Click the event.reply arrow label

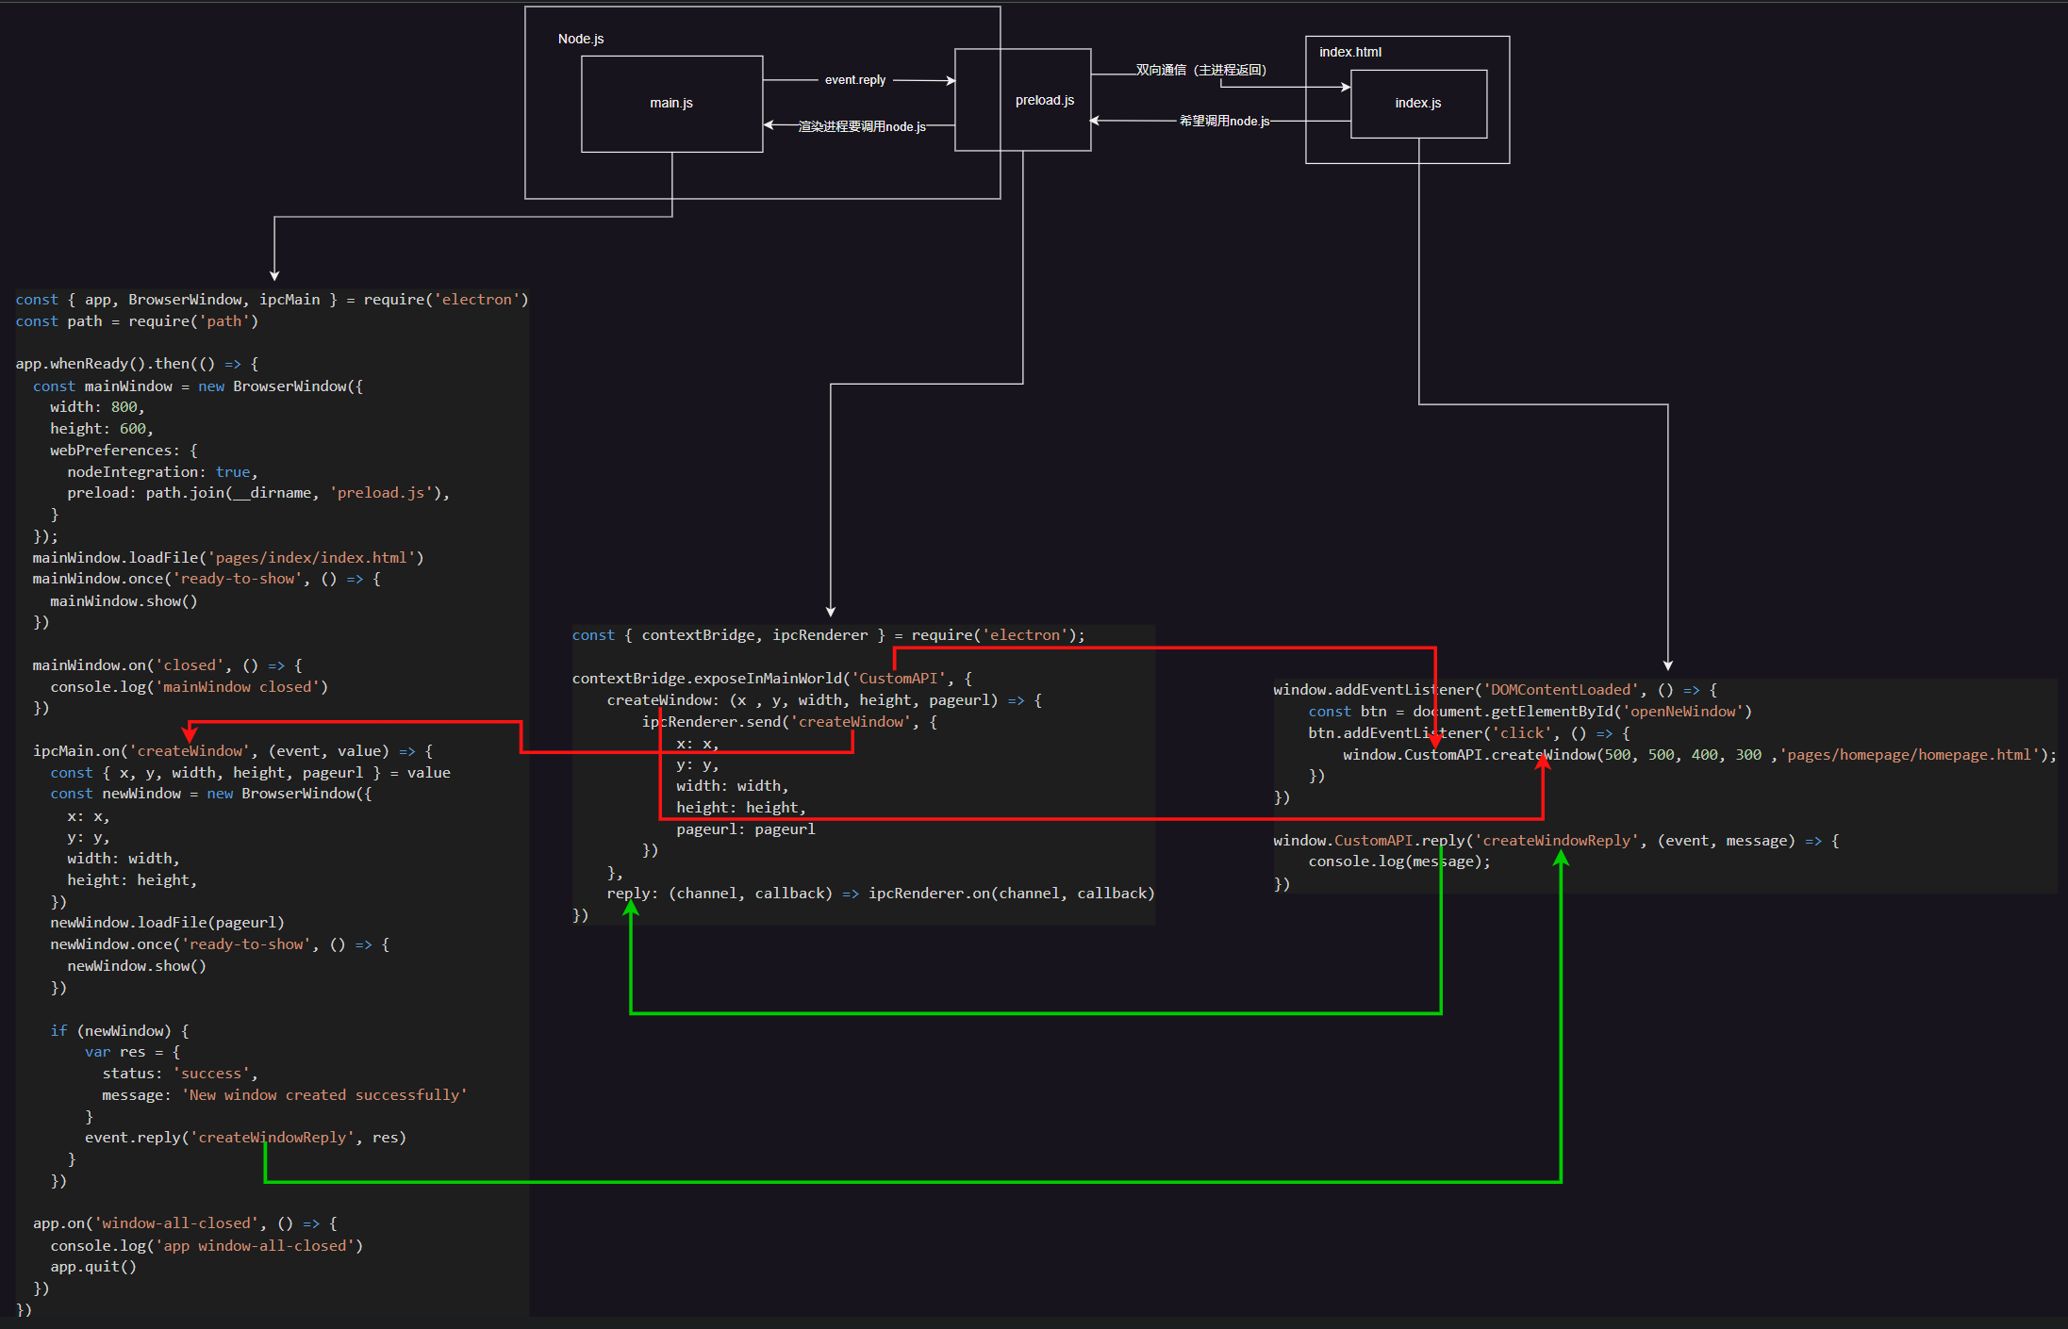(854, 80)
